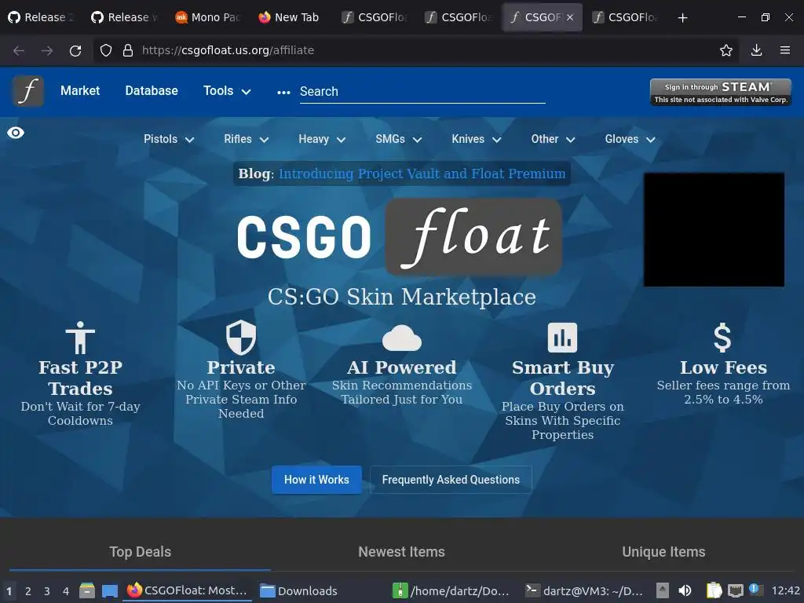Screen dimensions: 804x603
Task: Close the active CSGOFloat tab
Action: [570, 17]
